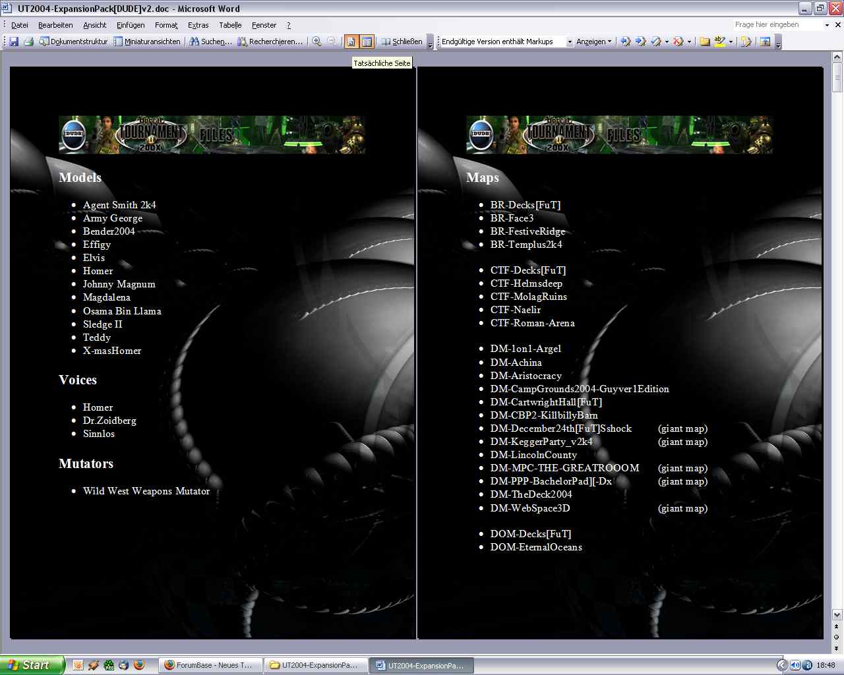Click the zoom out magnifier icon
Image resolution: width=844 pixels, height=675 pixels.
click(332, 42)
